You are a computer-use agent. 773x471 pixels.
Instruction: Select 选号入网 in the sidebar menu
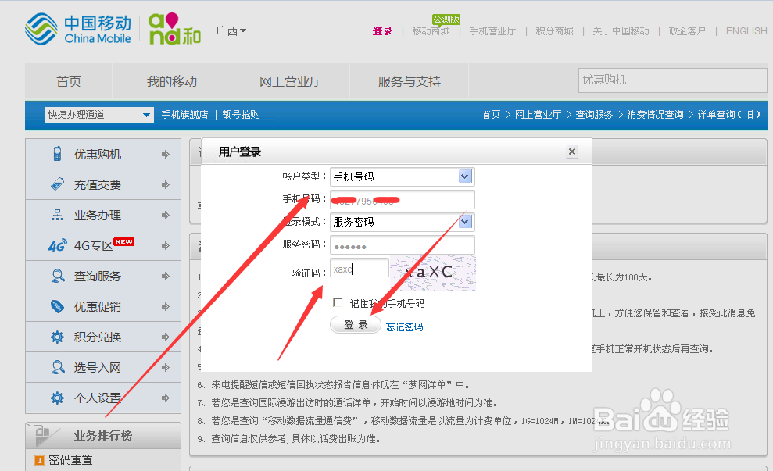(103, 368)
